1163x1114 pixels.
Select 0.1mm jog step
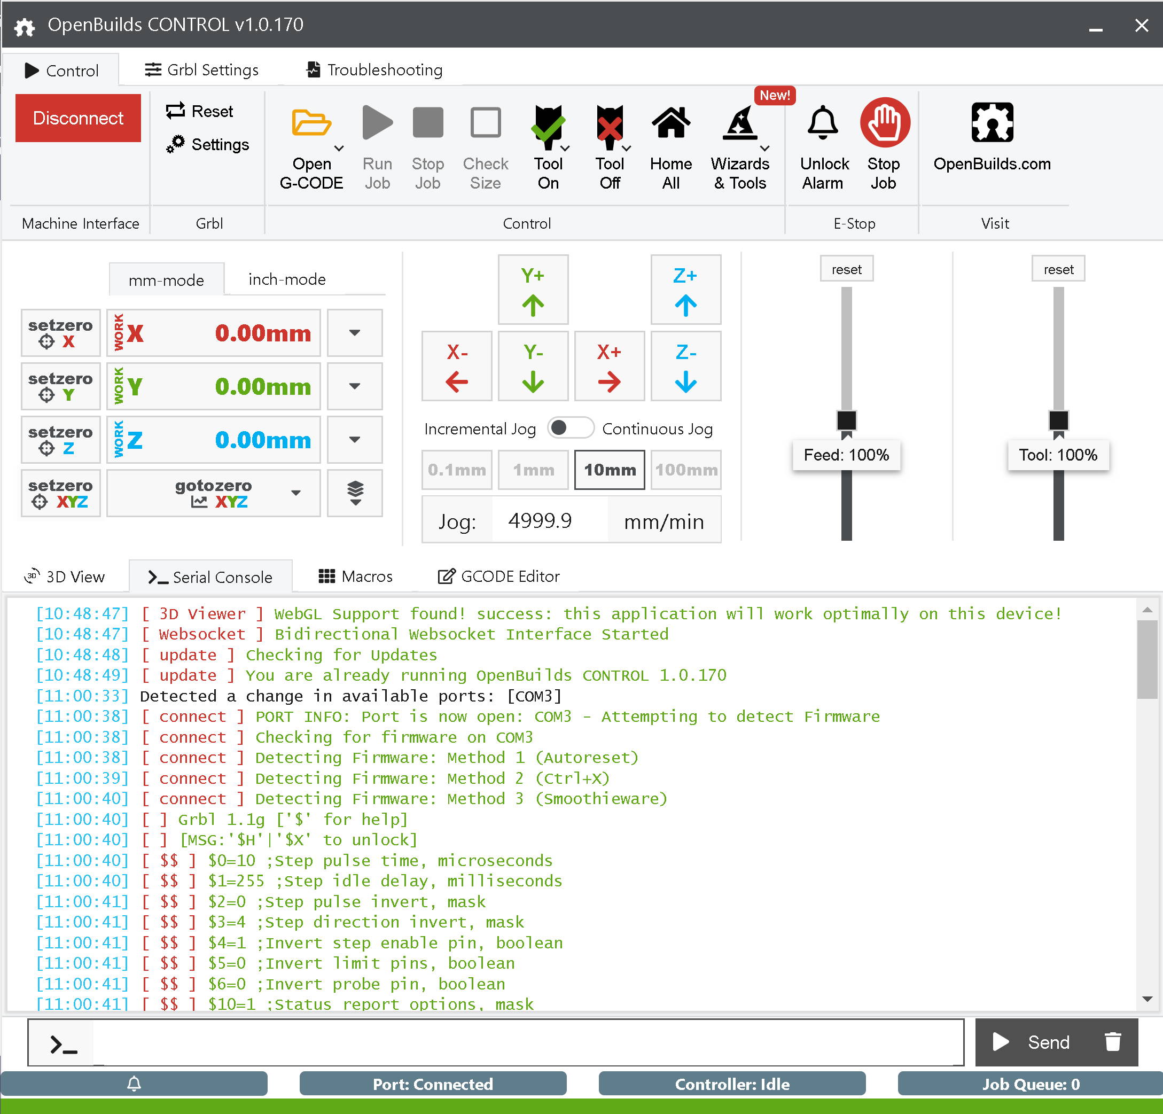[x=457, y=470]
